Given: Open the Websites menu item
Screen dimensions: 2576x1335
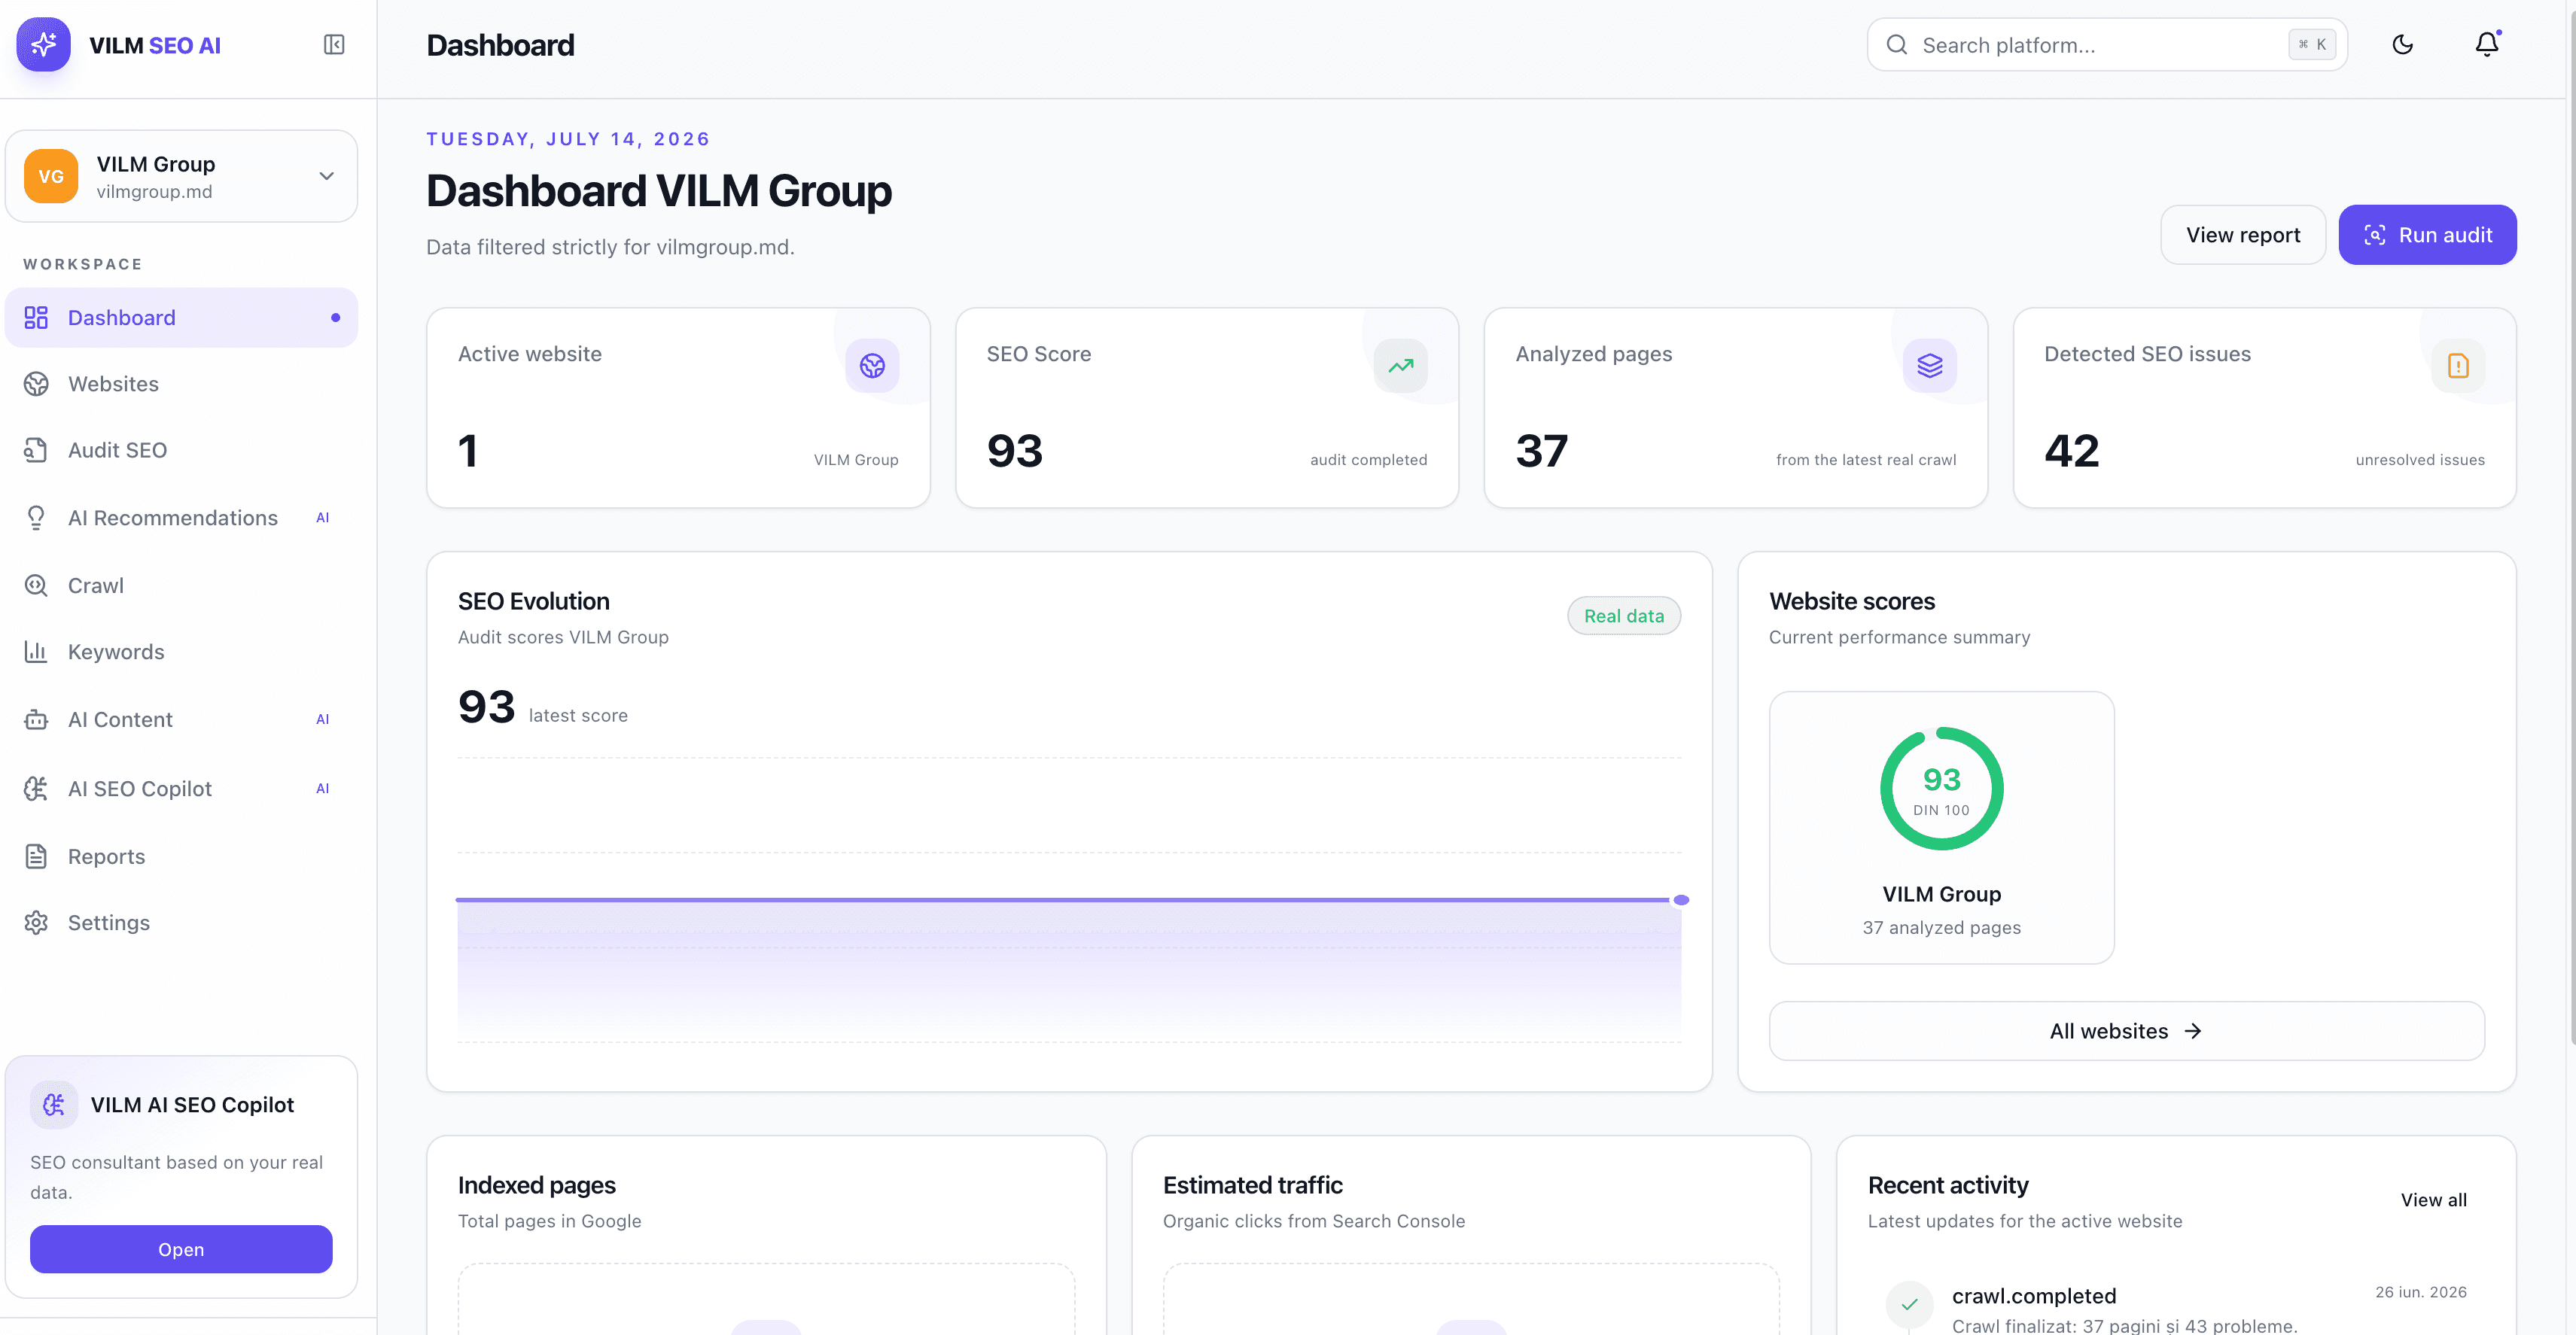Looking at the screenshot, I should click(181, 384).
